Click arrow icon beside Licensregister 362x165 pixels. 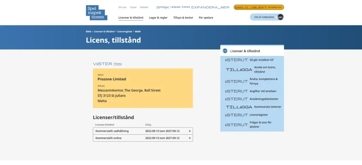pyautogui.click(x=237, y=115)
